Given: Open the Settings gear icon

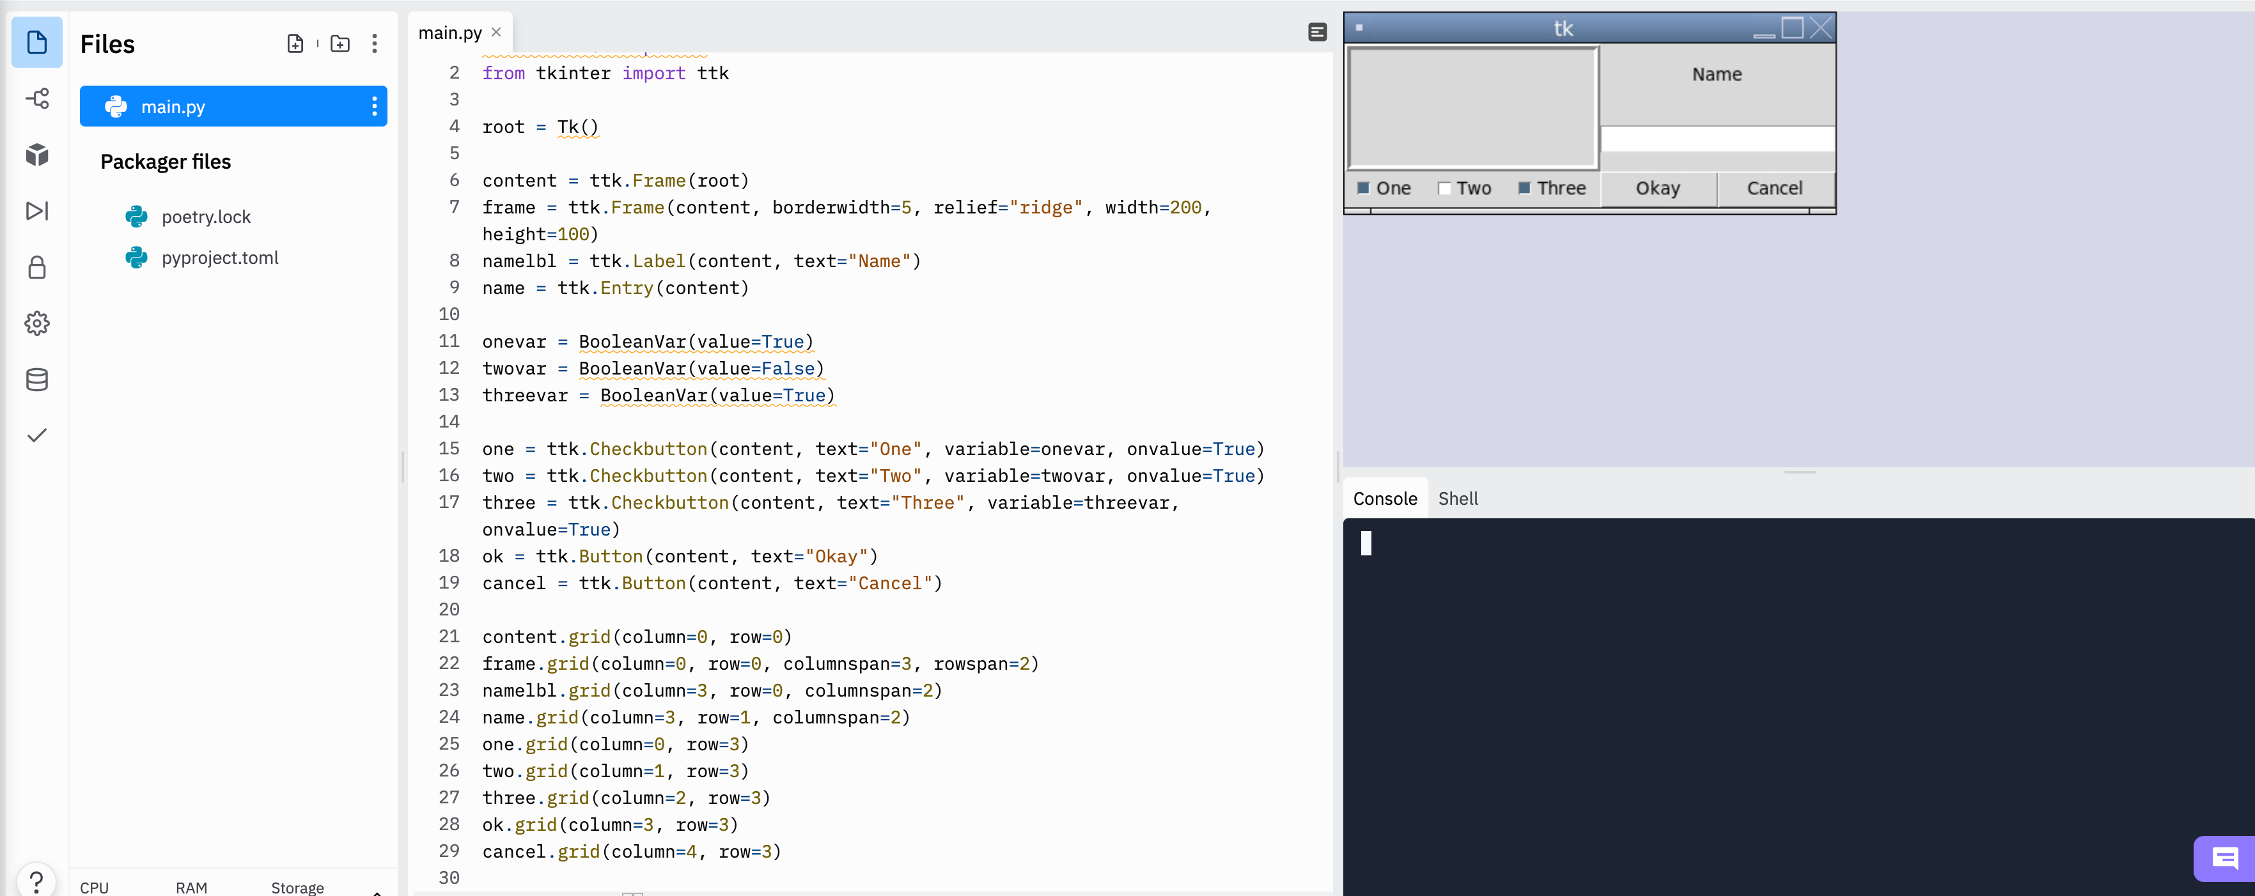Looking at the screenshot, I should click(37, 323).
